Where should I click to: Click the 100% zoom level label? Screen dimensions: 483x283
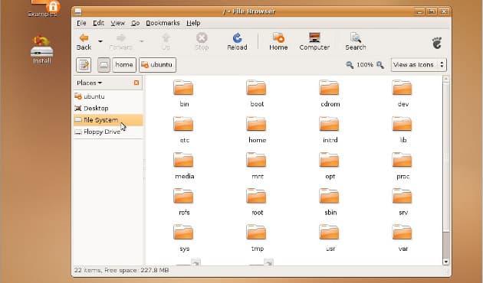[365, 65]
